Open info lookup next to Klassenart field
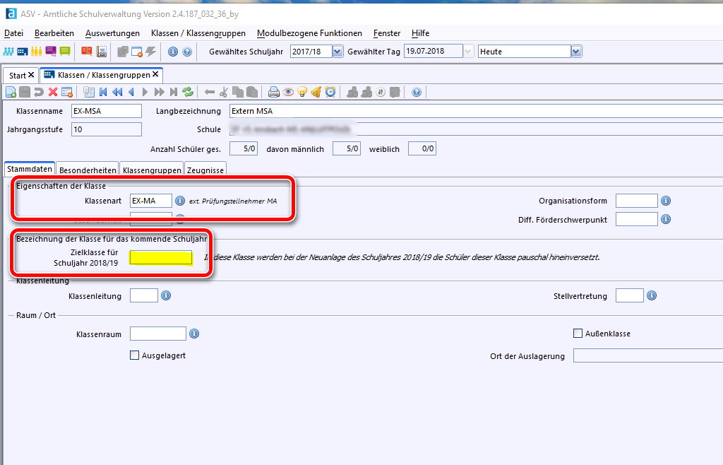The image size is (723, 465). (x=180, y=201)
